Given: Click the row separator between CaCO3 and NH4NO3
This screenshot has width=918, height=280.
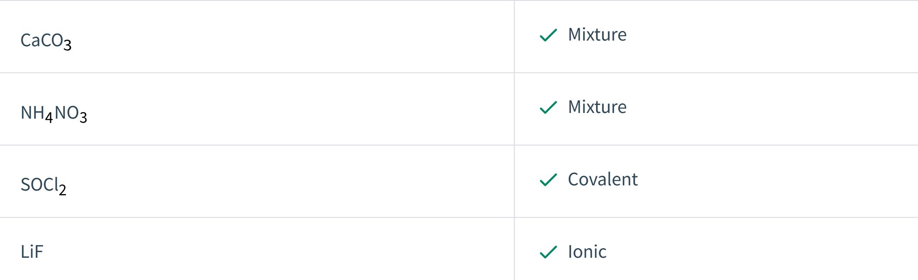Looking at the screenshot, I should pyautogui.click(x=459, y=73).
